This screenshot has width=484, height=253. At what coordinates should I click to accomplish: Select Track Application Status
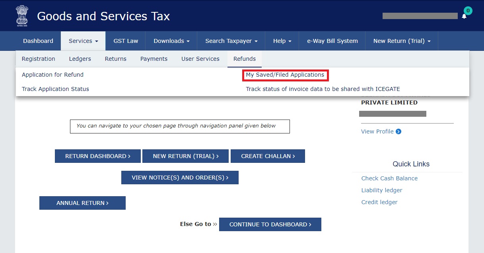click(55, 89)
